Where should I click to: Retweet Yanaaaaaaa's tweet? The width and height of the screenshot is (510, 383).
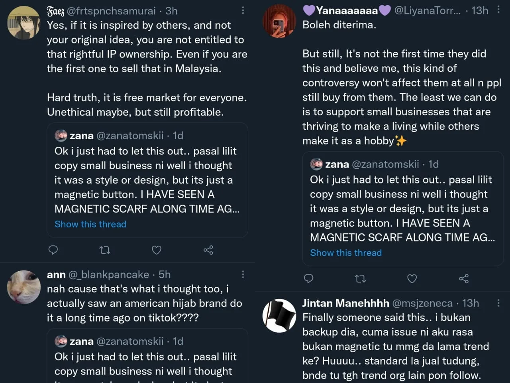[360, 278]
